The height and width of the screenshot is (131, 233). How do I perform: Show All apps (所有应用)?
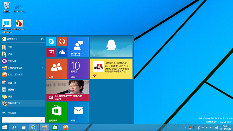tap(23, 113)
